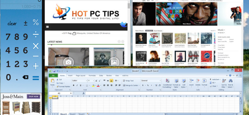Click the Accounting dollar format icon in Excel

point(143,85)
